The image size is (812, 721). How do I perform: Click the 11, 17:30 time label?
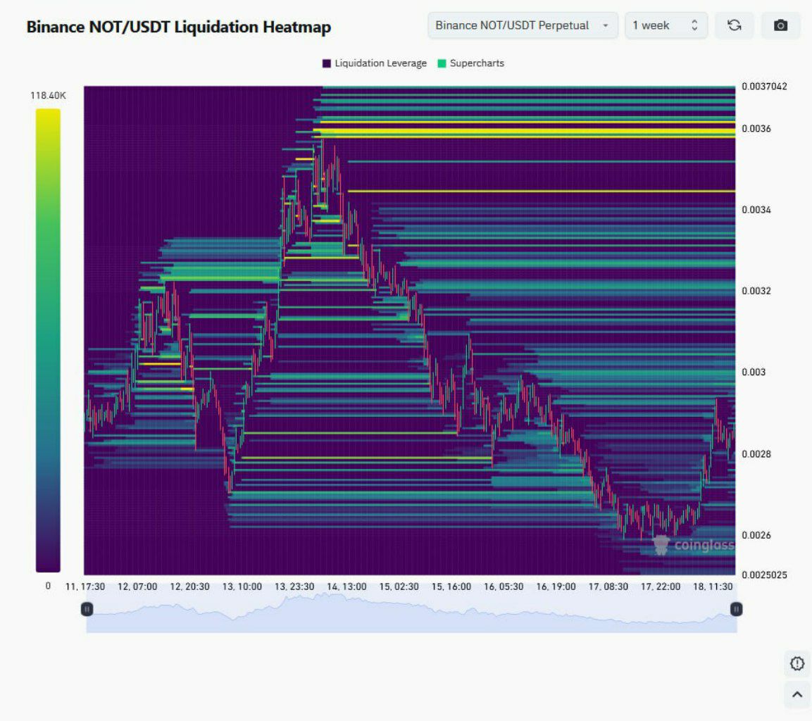point(85,587)
